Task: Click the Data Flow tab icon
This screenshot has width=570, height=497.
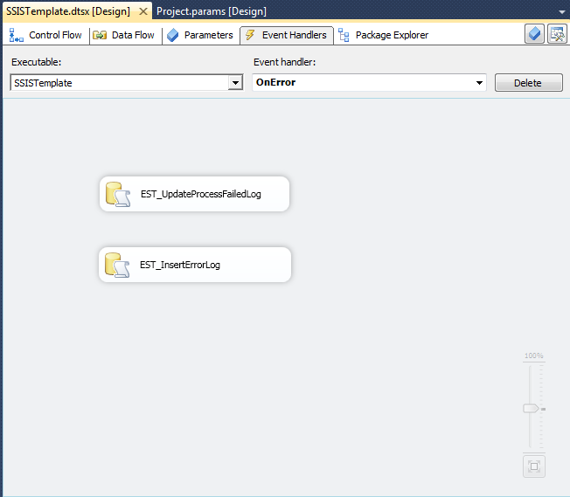Action: tap(100, 35)
